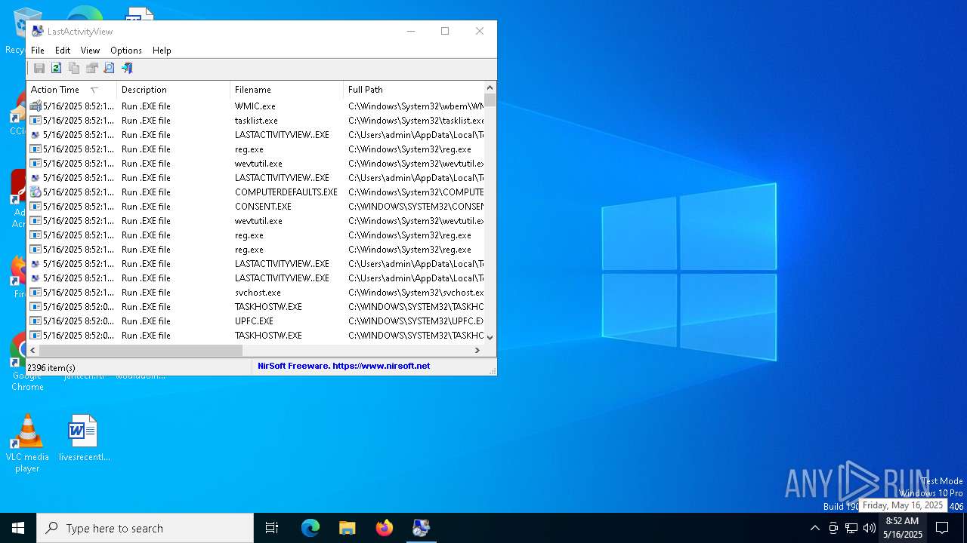Open the File menu
Viewport: 967px width, 543px height.
[x=38, y=51]
